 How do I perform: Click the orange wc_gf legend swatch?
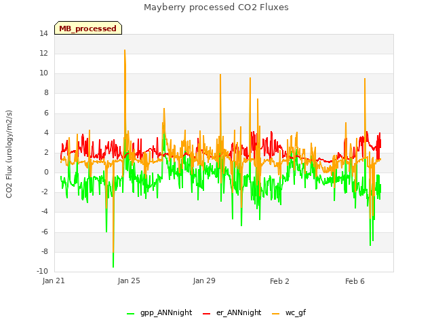[276, 314]
